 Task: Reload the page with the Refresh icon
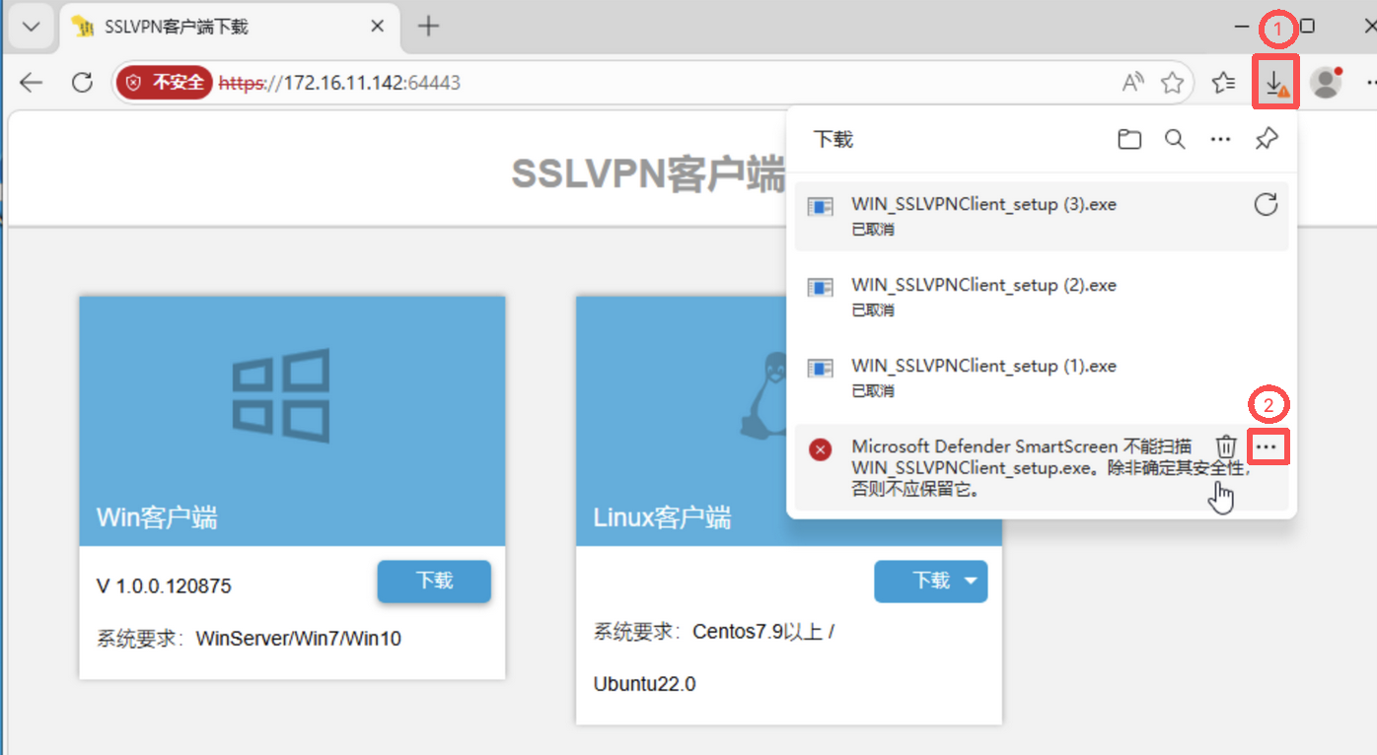pyautogui.click(x=83, y=83)
